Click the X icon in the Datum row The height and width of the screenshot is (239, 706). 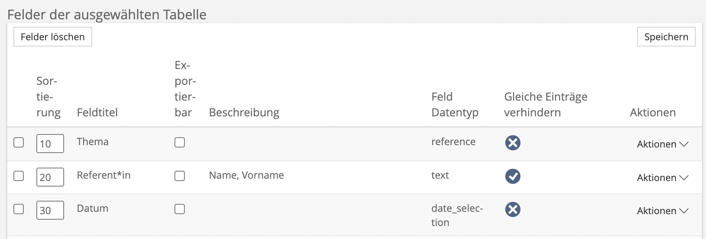coord(512,209)
